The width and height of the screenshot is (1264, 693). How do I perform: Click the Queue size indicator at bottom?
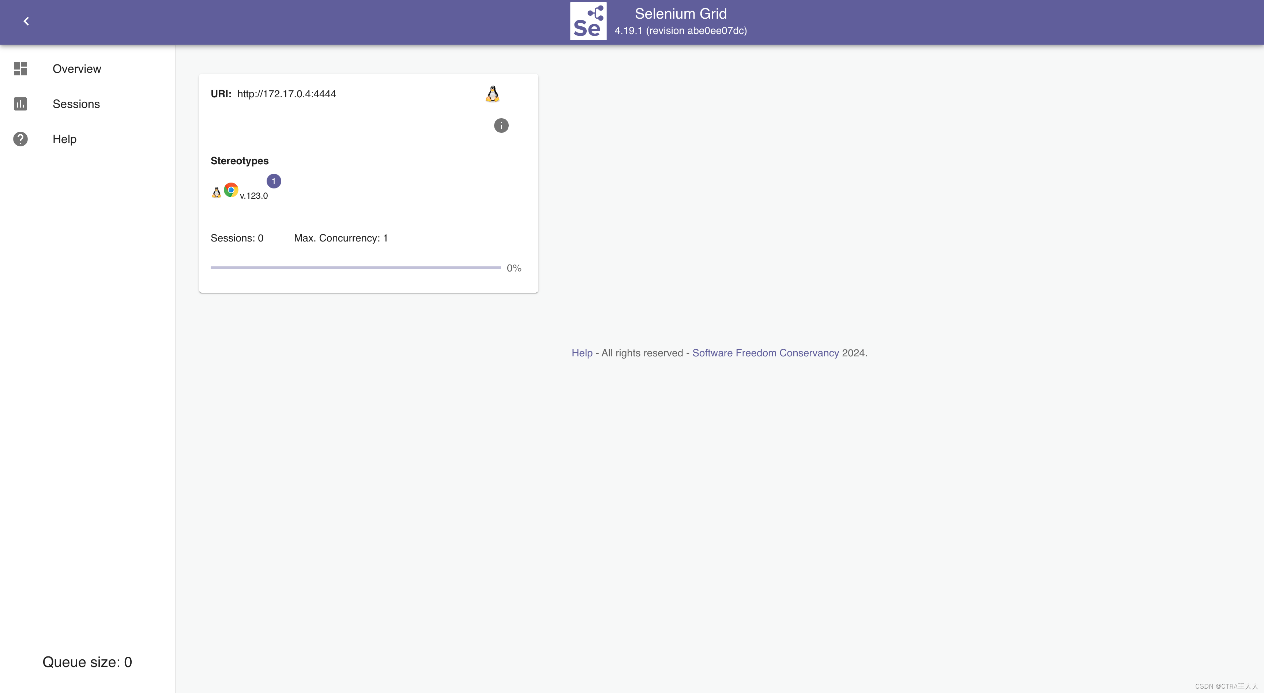click(x=87, y=662)
